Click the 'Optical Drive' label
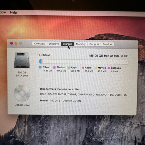145x145 pixels. 22,105
